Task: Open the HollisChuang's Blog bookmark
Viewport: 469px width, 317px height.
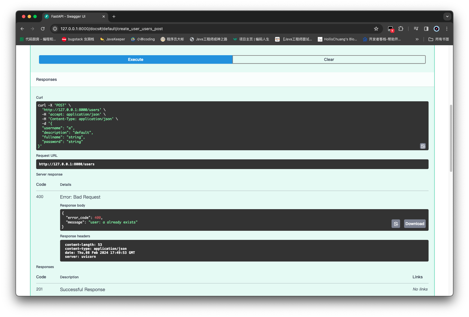Action: (337, 39)
